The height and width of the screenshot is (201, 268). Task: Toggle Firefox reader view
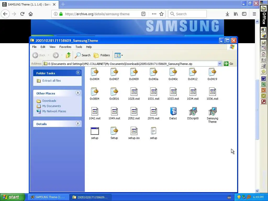(x=143, y=14)
